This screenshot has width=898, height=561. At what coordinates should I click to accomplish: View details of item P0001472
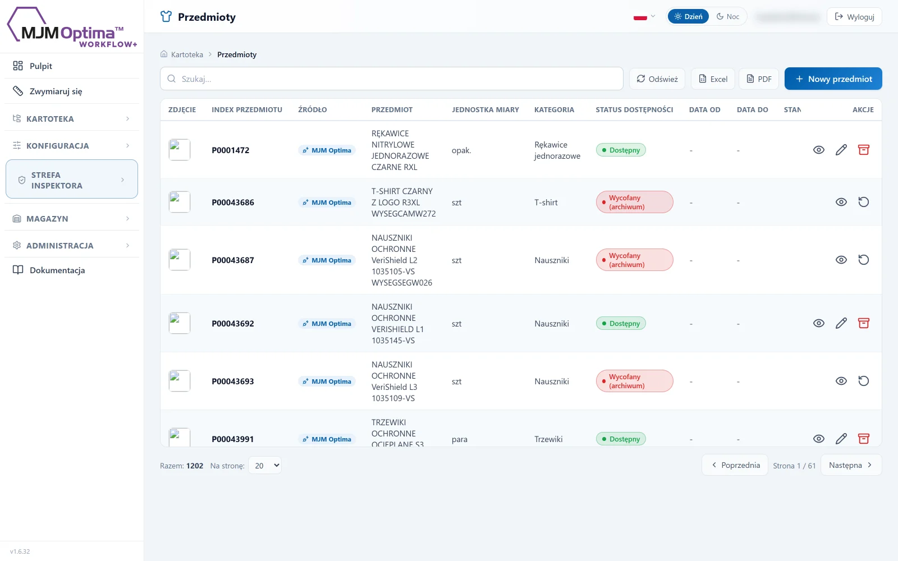click(819, 150)
